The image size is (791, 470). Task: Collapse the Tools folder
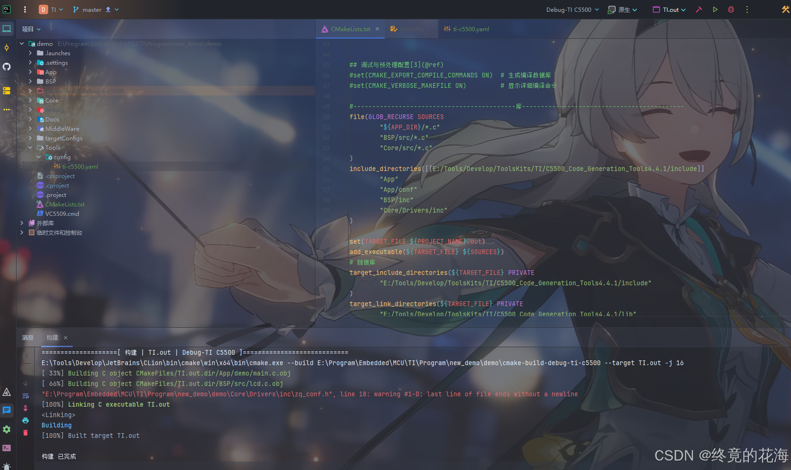click(30, 147)
